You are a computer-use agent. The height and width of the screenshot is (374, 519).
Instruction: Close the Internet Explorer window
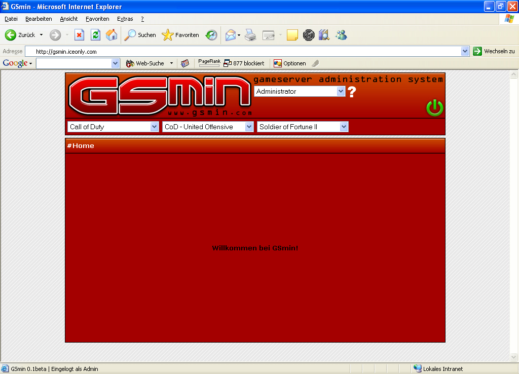pos(512,6)
